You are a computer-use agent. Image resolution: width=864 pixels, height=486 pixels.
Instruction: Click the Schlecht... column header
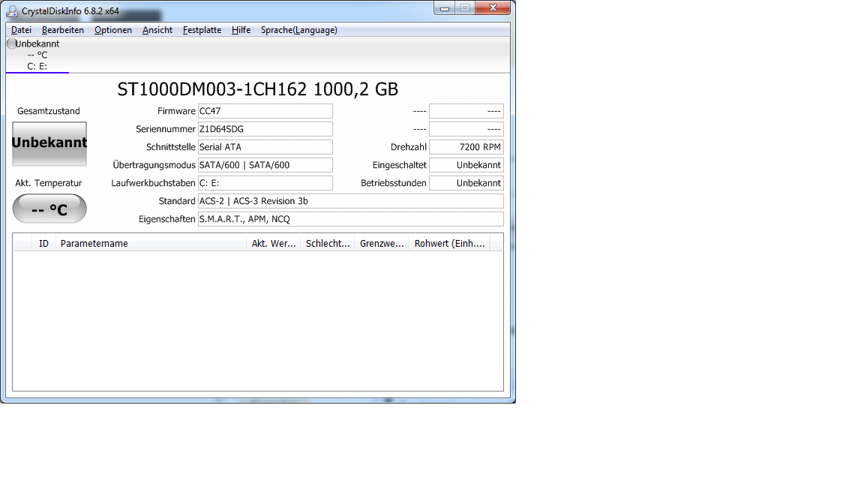click(x=327, y=244)
